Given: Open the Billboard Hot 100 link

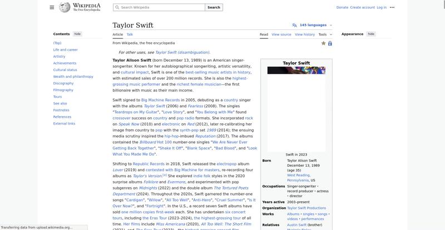Looking at the screenshot, I should click(156, 142).
